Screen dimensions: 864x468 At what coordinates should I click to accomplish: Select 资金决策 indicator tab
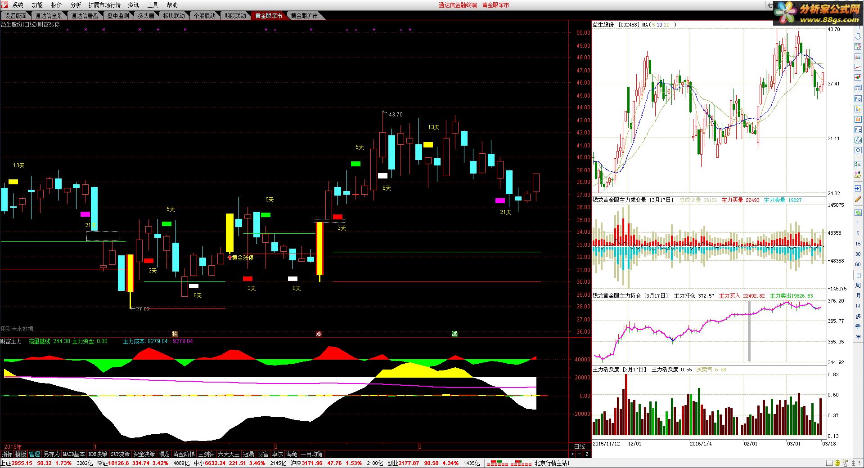144,454
